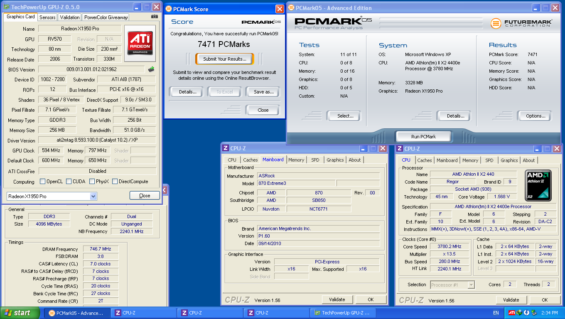This screenshot has width=565, height=319.
Task: Open the About tab in the Processor CPU-Z window
Action: [529, 160]
